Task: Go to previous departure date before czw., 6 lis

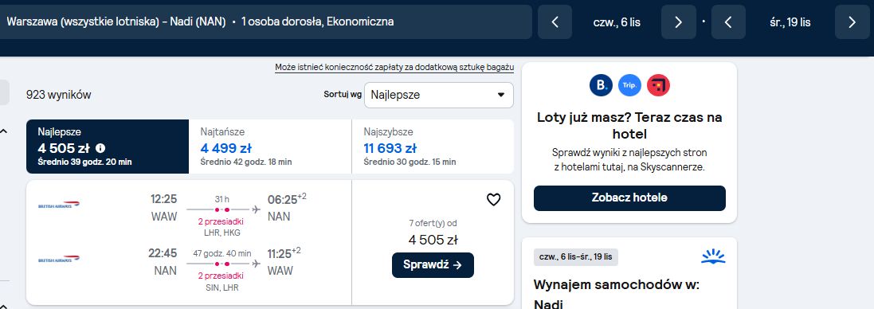Action: point(555,22)
